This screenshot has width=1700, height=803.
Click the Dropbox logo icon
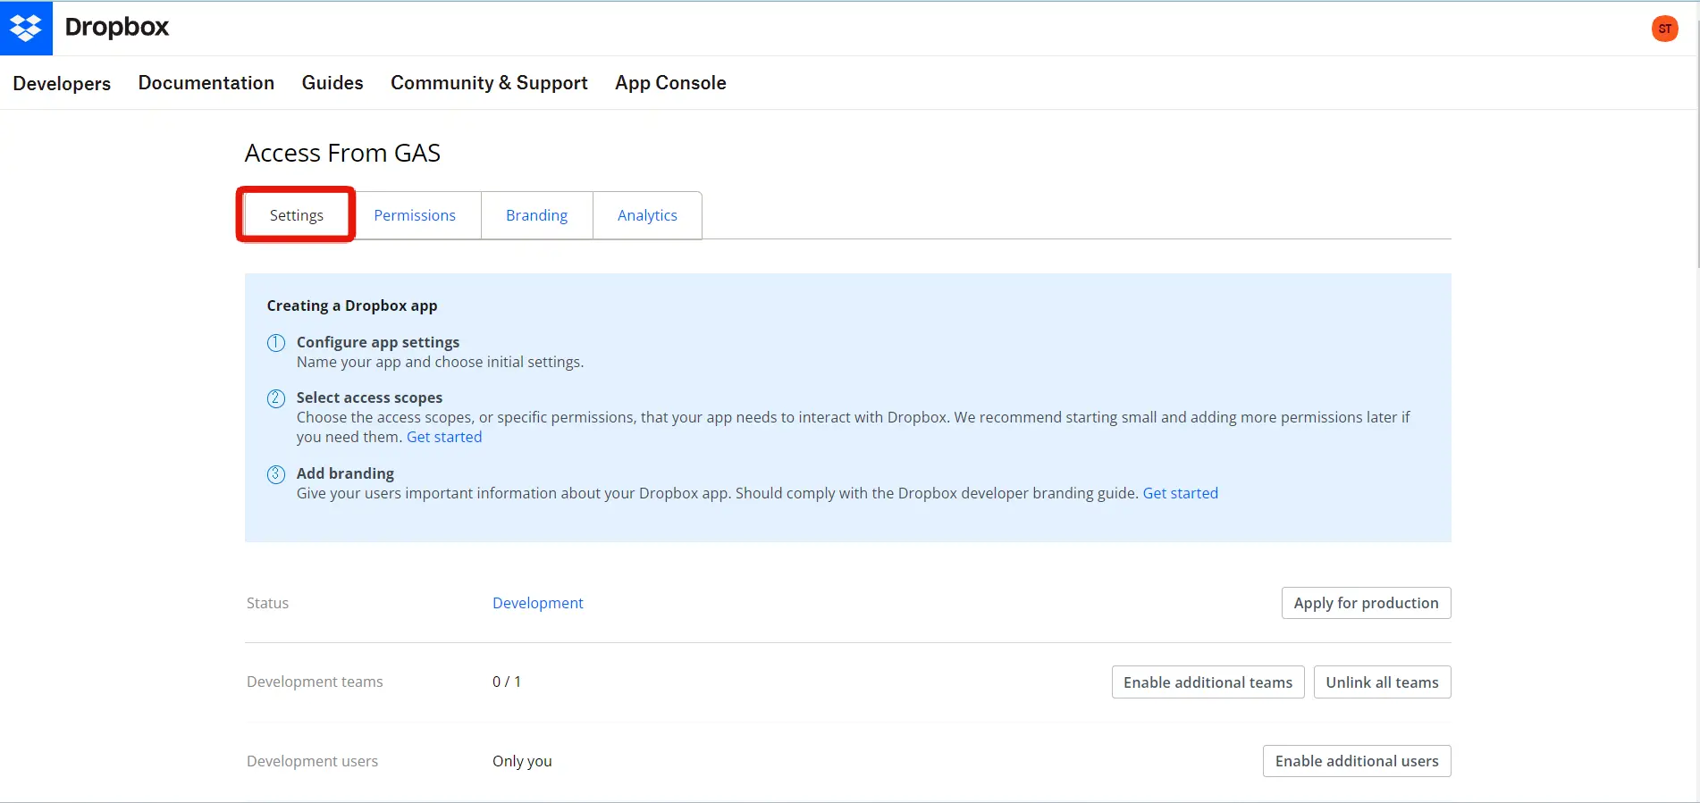click(x=26, y=28)
